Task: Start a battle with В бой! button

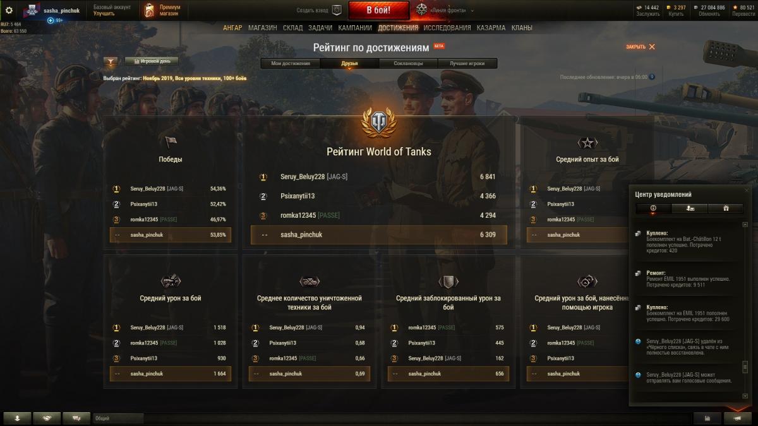Action: [x=379, y=10]
